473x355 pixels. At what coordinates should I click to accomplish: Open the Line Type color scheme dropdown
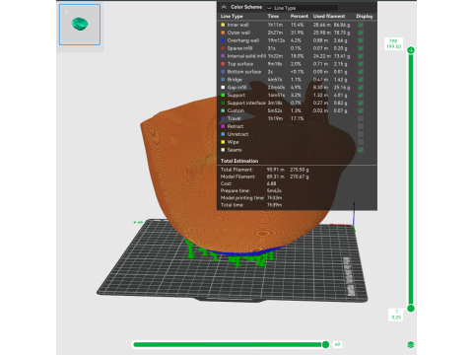coord(302,8)
